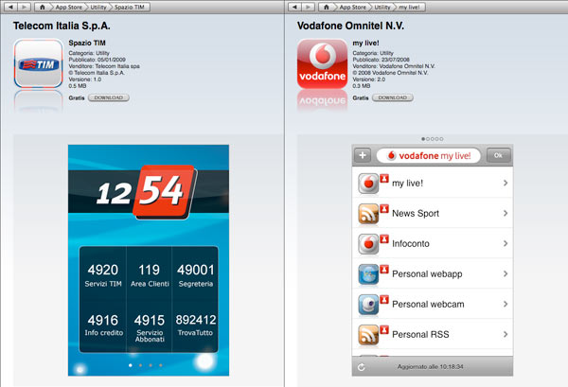Select fourth page dot in TIM screenshot

point(161,365)
